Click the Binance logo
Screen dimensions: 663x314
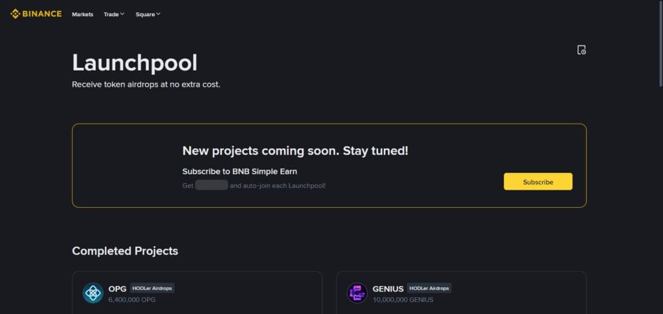coord(36,14)
